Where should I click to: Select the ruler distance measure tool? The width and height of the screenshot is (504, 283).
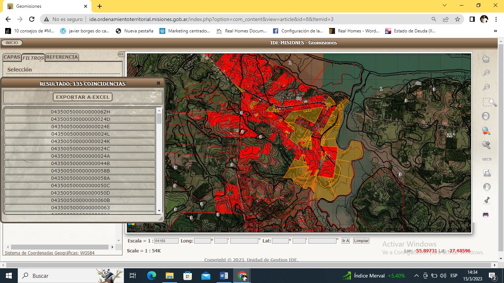tap(487, 159)
